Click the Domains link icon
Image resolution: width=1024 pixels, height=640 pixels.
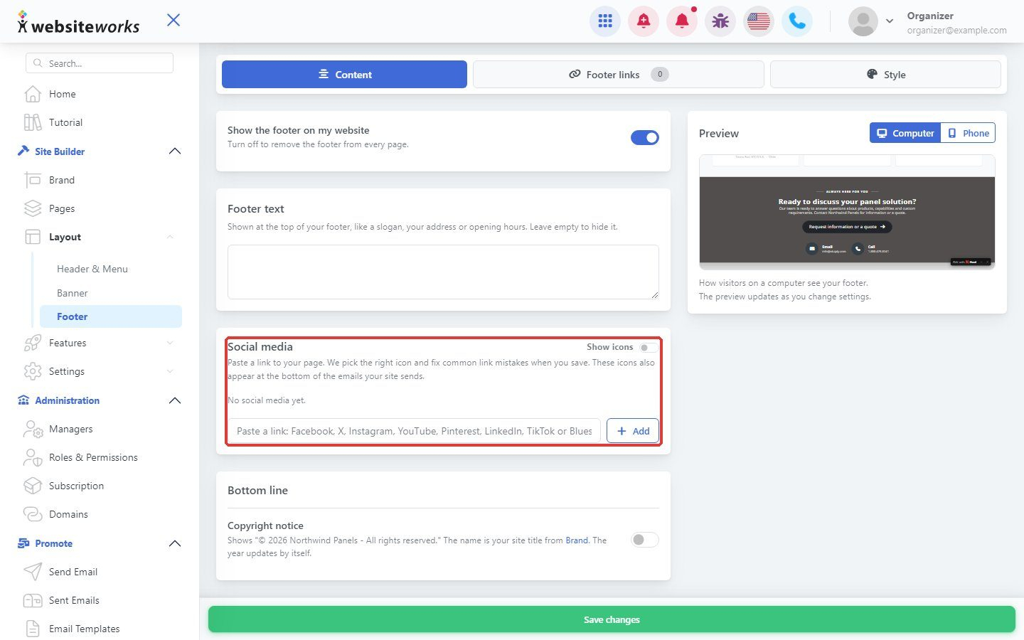pyautogui.click(x=33, y=514)
